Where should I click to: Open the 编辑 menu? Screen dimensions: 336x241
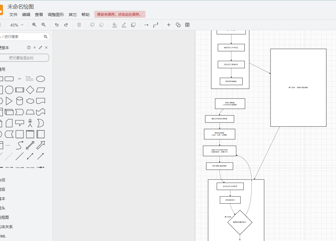pyautogui.click(x=26, y=15)
